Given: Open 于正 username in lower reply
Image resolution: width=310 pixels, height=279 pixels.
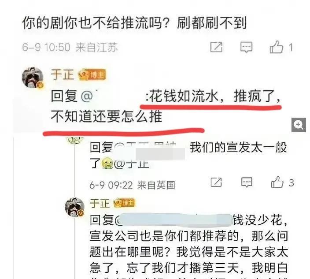Looking at the screenshot, I should 100,203.
